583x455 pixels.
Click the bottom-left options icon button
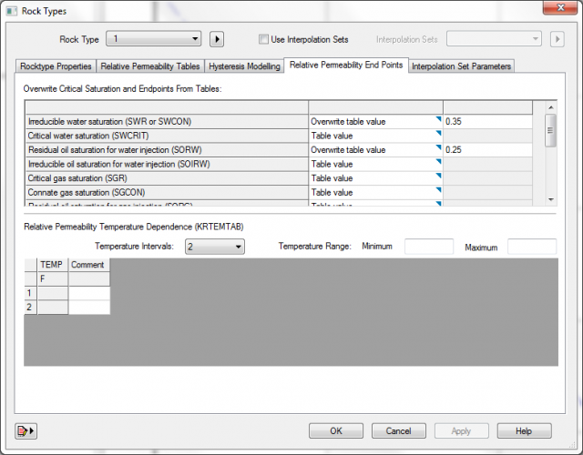point(25,430)
